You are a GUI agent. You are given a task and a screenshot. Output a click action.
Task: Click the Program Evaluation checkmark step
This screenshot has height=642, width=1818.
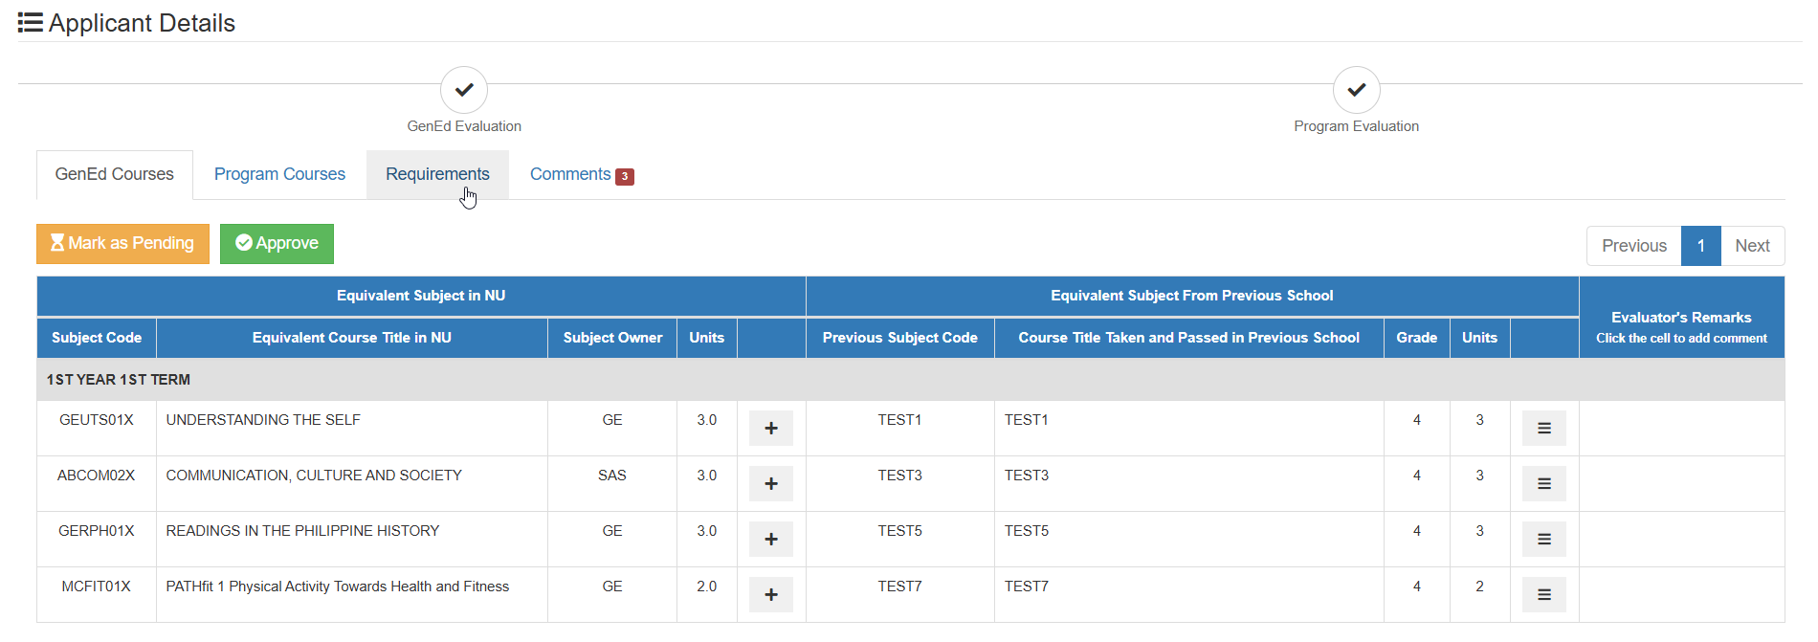1357,90
